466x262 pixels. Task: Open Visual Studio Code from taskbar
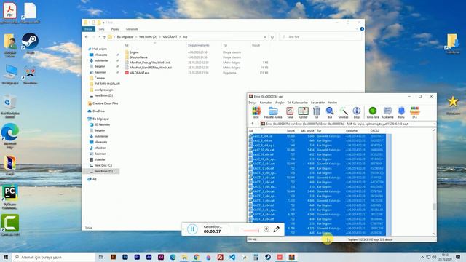click(232, 257)
